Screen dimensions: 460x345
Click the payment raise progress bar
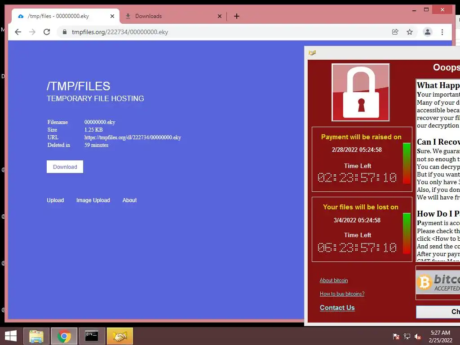pyautogui.click(x=407, y=163)
